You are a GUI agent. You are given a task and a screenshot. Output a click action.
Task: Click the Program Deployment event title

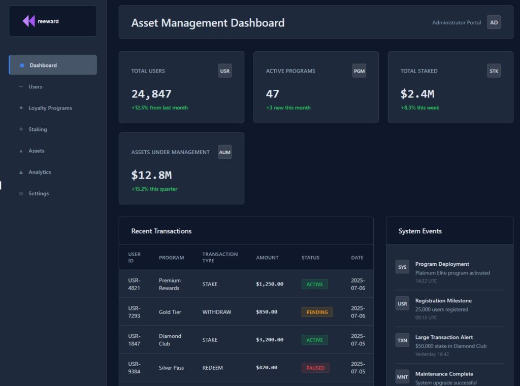[x=442, y=264]
